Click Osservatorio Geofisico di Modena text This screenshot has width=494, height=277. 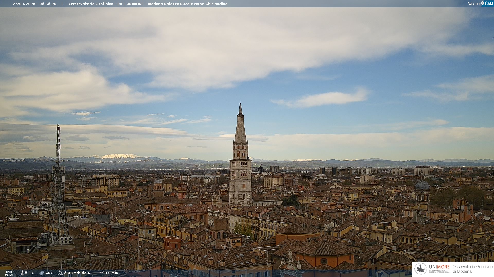472,269
